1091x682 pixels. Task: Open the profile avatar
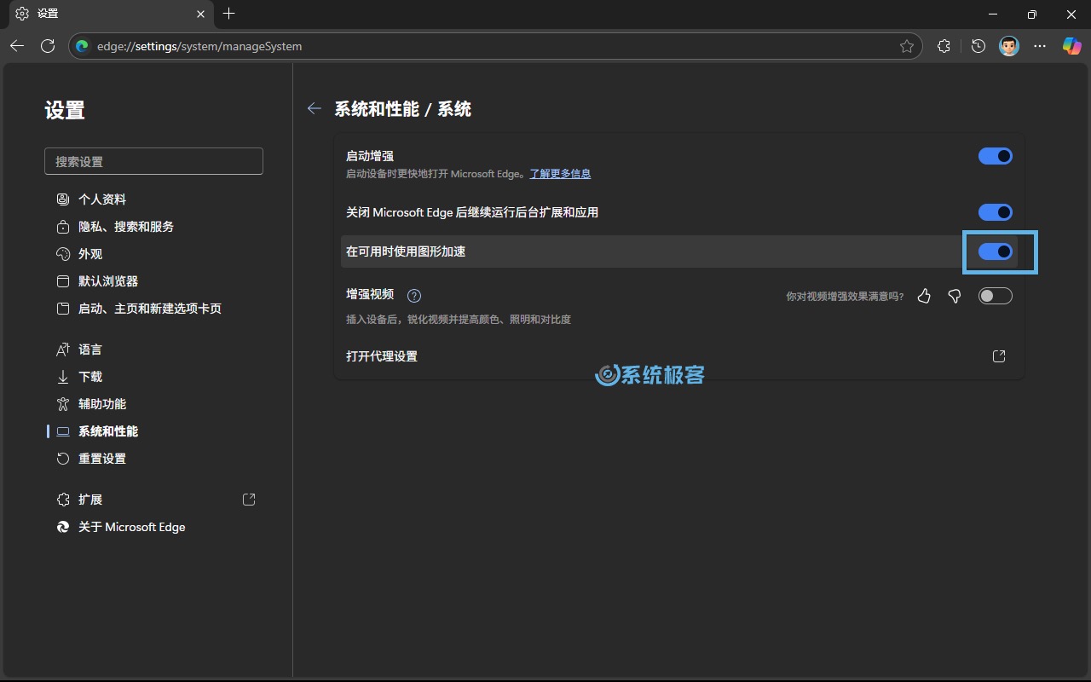[1008, 46]
